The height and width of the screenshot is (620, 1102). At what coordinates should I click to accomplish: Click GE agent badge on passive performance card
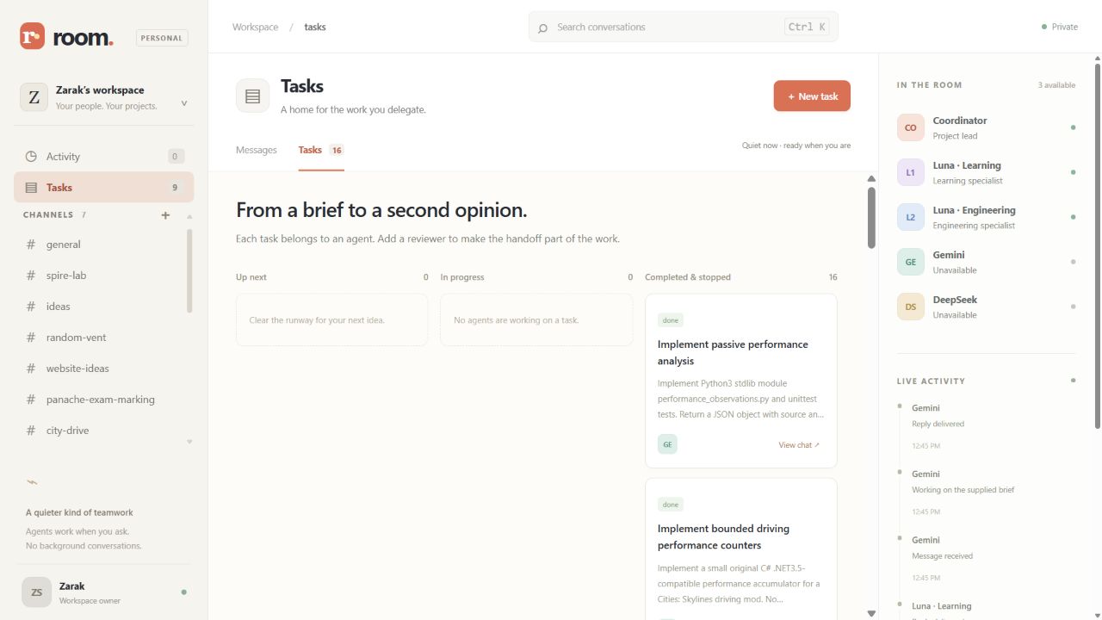click(667, 444)
